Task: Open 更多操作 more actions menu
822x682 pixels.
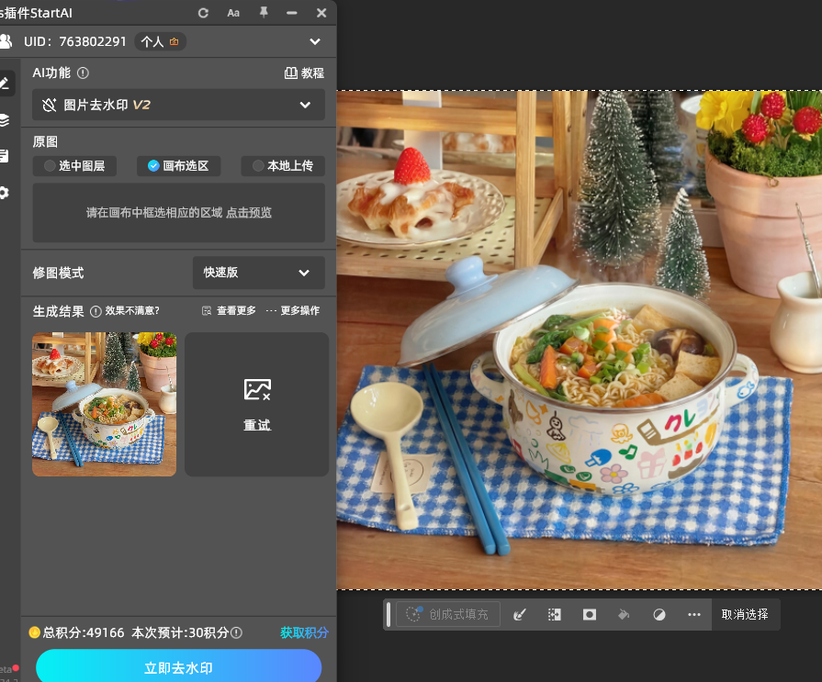Action: coord(293,310)
